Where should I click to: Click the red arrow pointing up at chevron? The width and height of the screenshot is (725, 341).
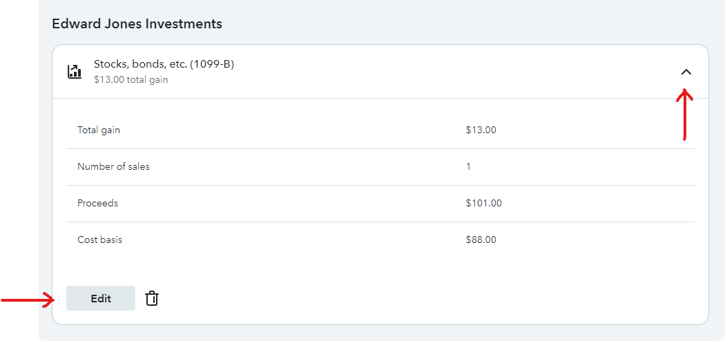[684, 114]
